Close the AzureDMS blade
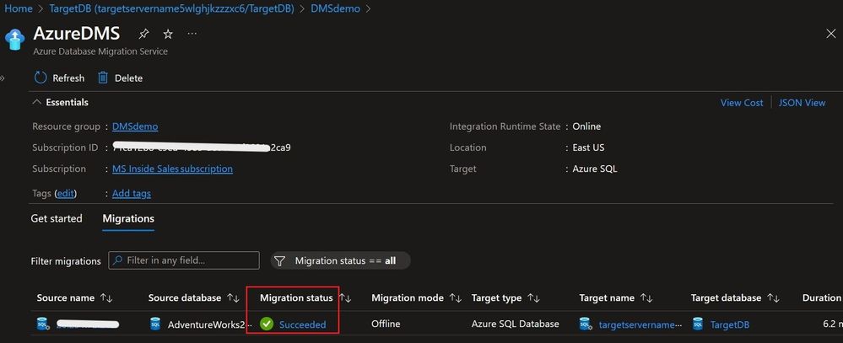This screenshot has height=343, width=843. pyautogui.click(x=830, y=34)
